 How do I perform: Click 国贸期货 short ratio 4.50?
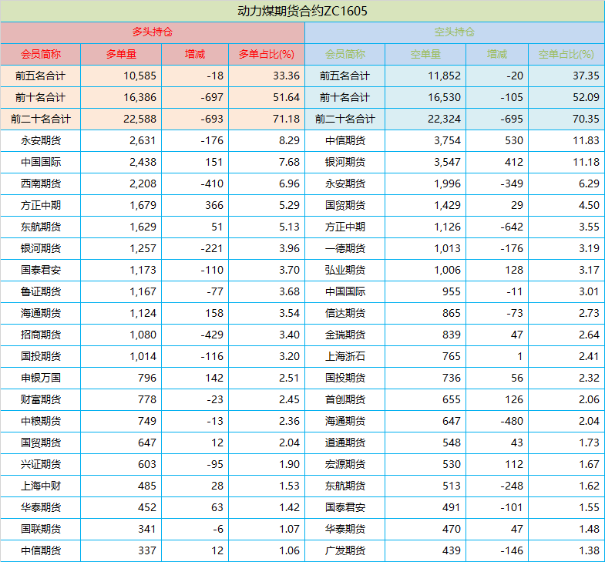tap(589, 205)
